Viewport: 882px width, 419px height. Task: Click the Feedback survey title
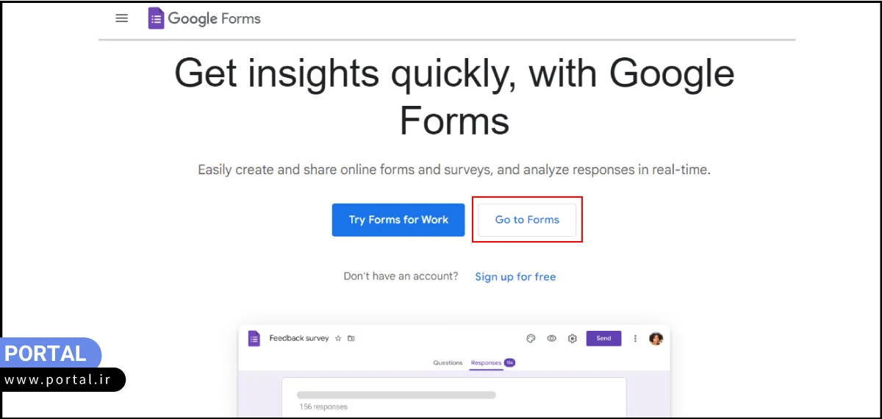point(299,338)
